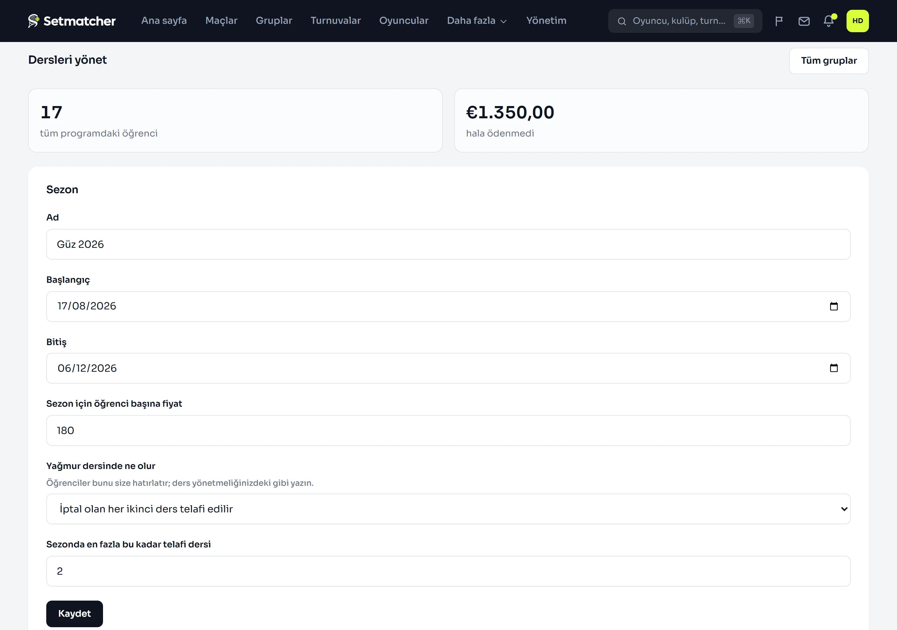Click the Ad field containing Güz 2026
This screenshot has height=630, width=897.
click(x=448, y=244)
